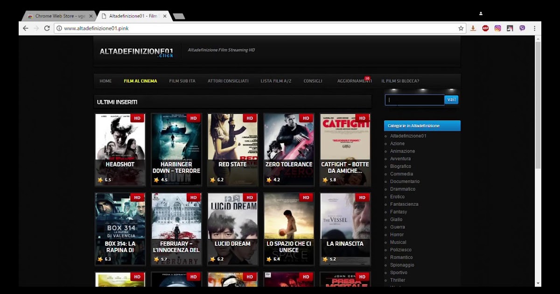This screenshot has width=560, height=294.
Task: Open the Musical category
Action: tap(398, 242)
